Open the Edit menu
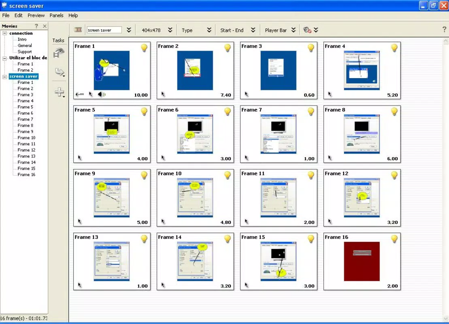449x324 pixels. [x=18, y=15]
